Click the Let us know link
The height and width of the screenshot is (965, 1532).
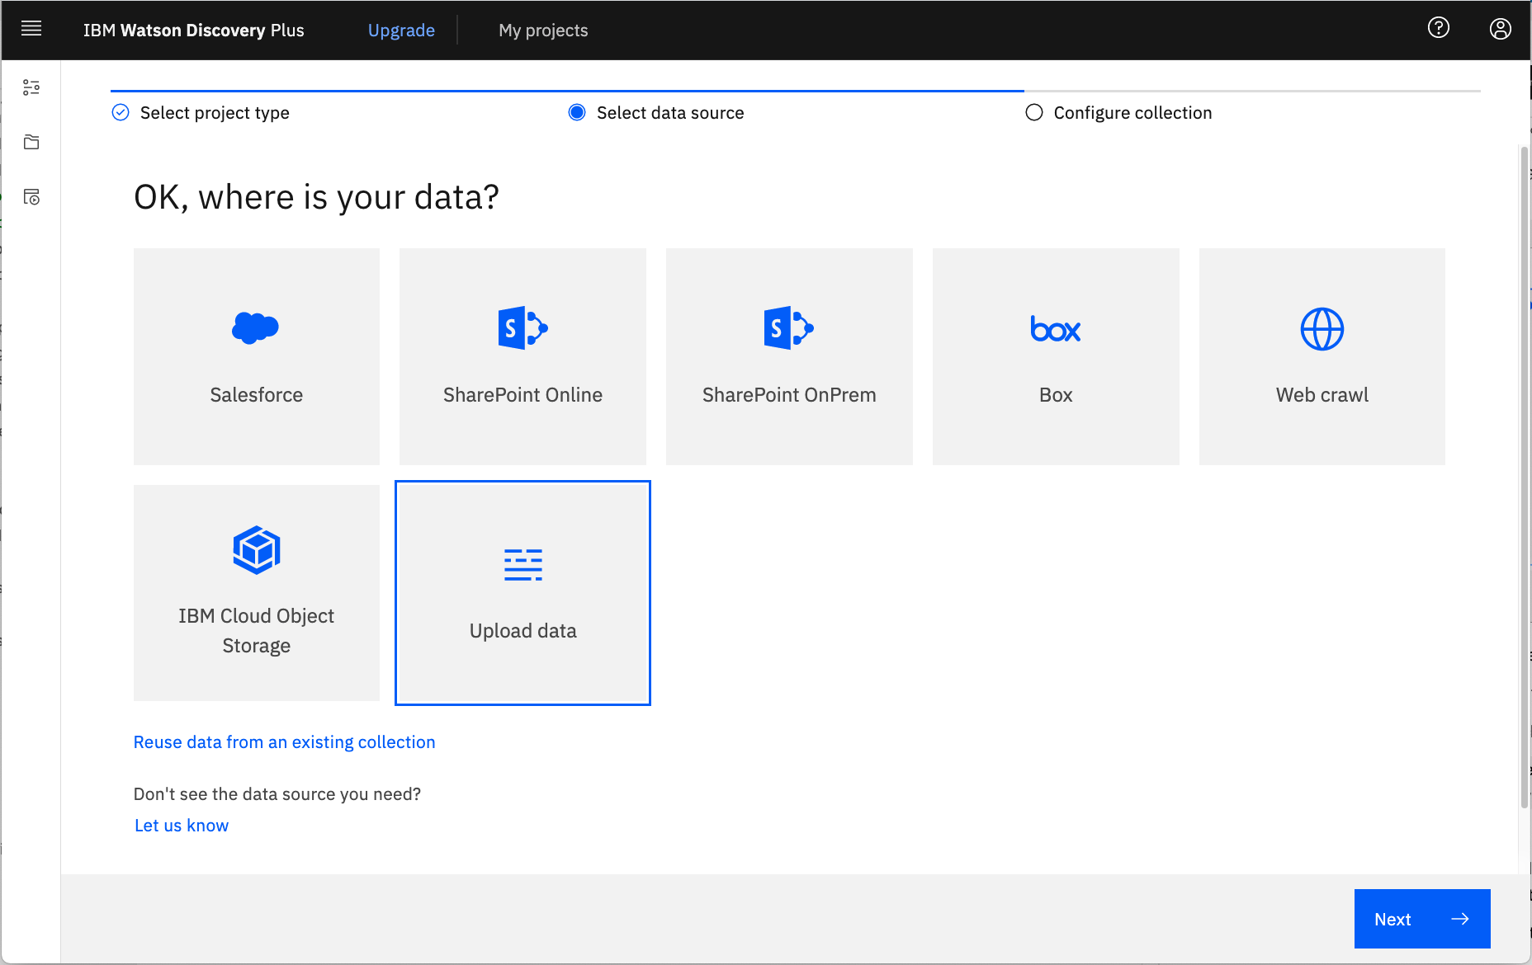(182, 826)
